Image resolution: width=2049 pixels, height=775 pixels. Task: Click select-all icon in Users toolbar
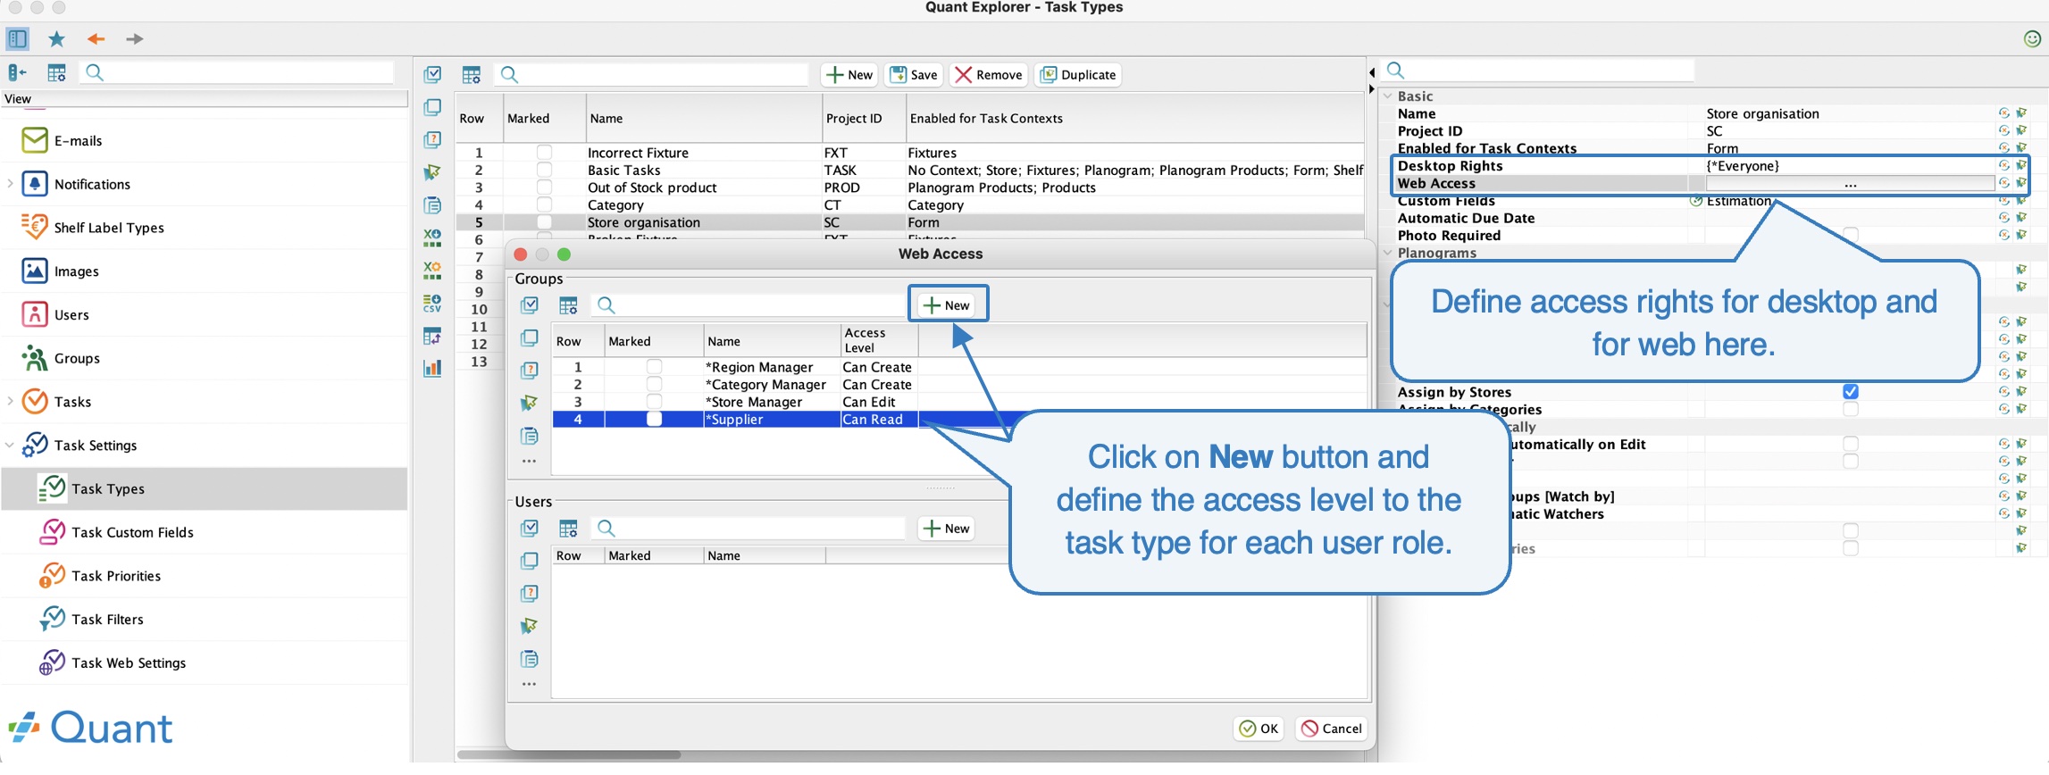[x=530, y=529]
